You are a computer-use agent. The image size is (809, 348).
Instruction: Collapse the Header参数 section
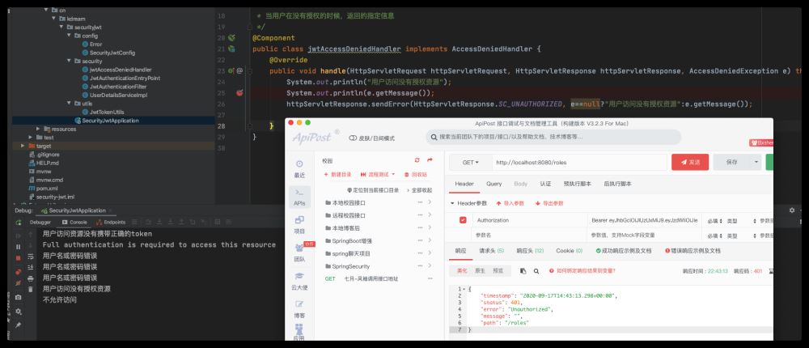(453, 203)
